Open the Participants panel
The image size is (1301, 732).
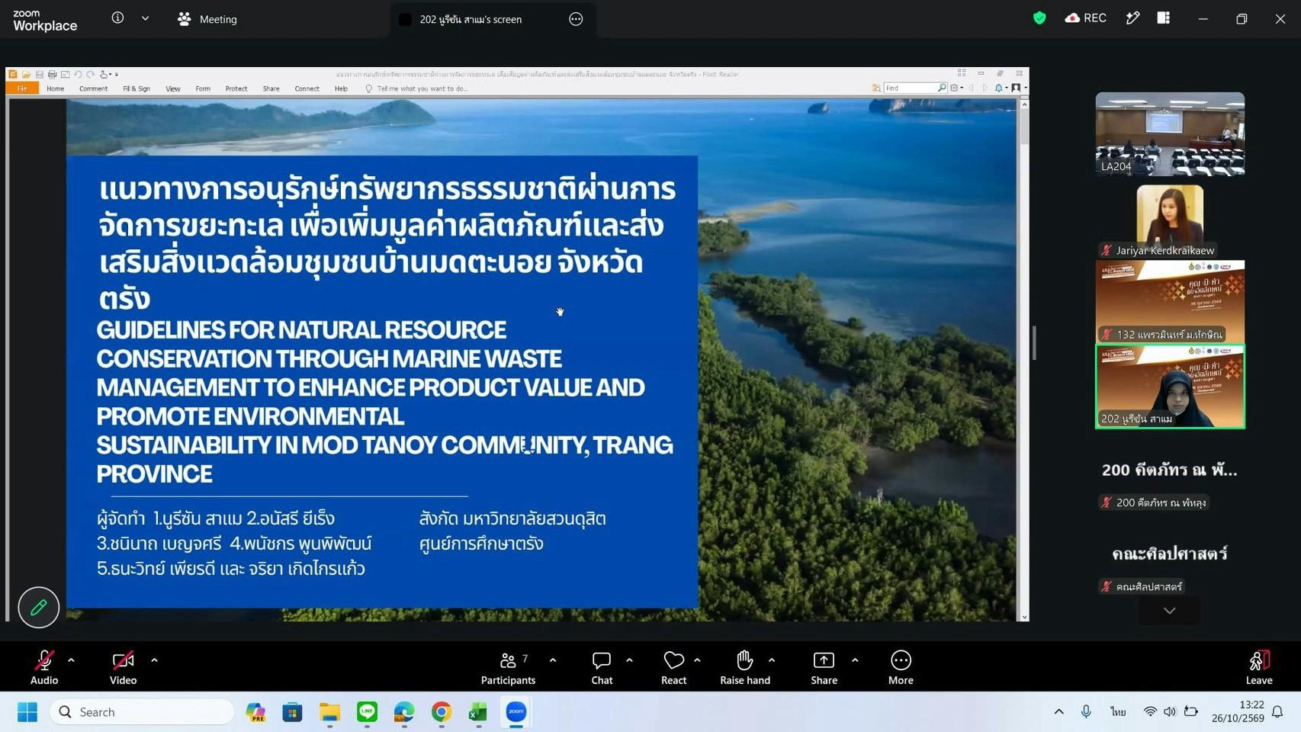[x=508, y=666]
